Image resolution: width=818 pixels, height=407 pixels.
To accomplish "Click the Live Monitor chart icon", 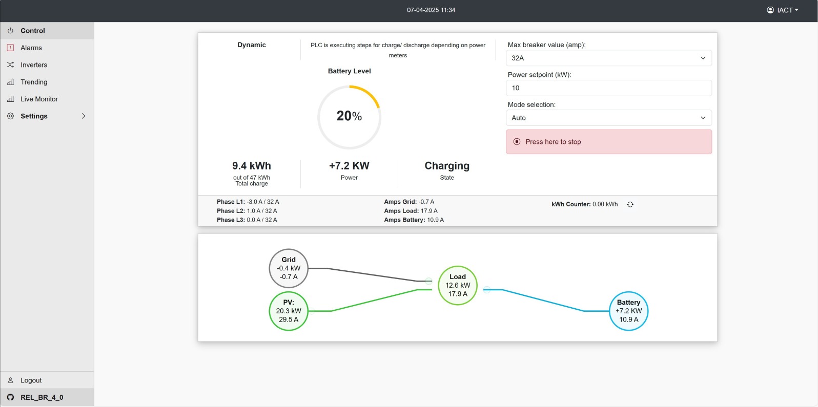I will [x=10, y=99].
